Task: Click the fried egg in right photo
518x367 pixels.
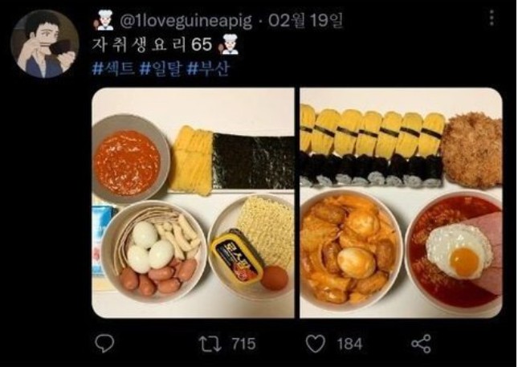Action: 459,251
